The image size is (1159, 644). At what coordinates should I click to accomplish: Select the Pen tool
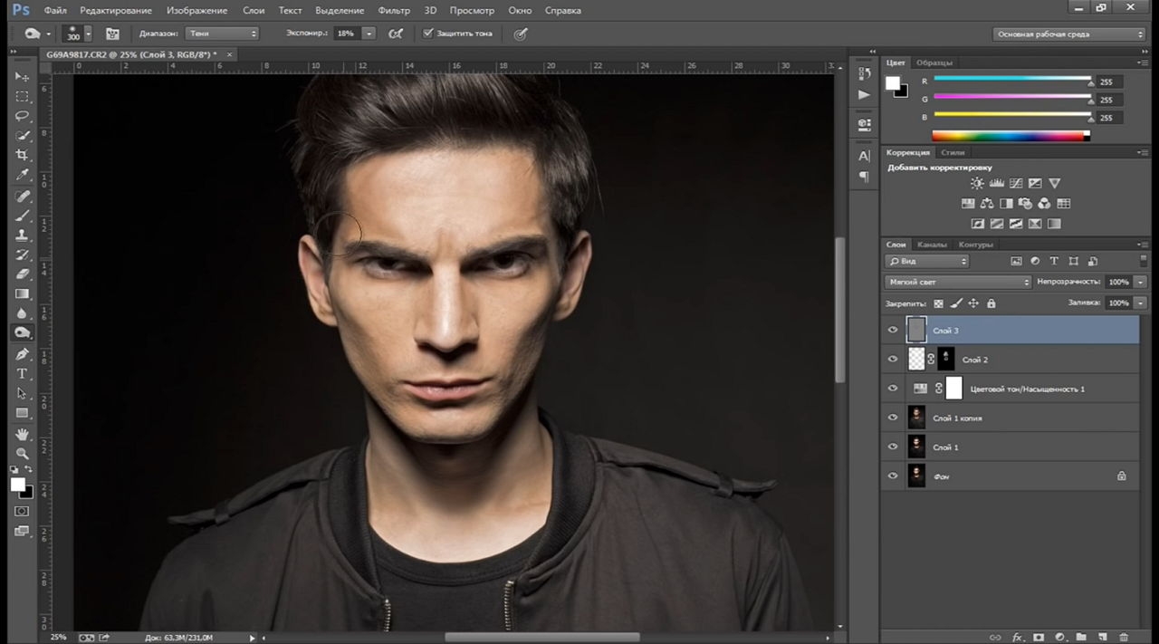(22, 354)
